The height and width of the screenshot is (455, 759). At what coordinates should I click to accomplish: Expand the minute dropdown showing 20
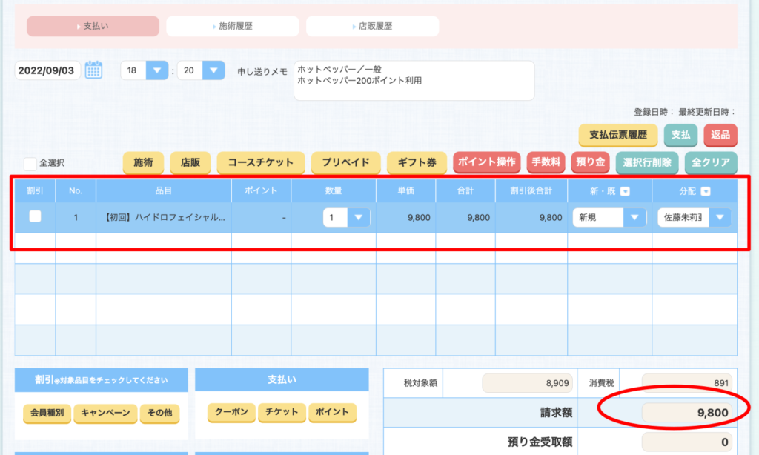(x=213, y=70)
